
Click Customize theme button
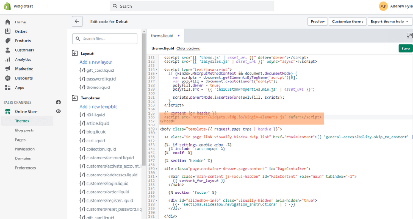[347, 22]
